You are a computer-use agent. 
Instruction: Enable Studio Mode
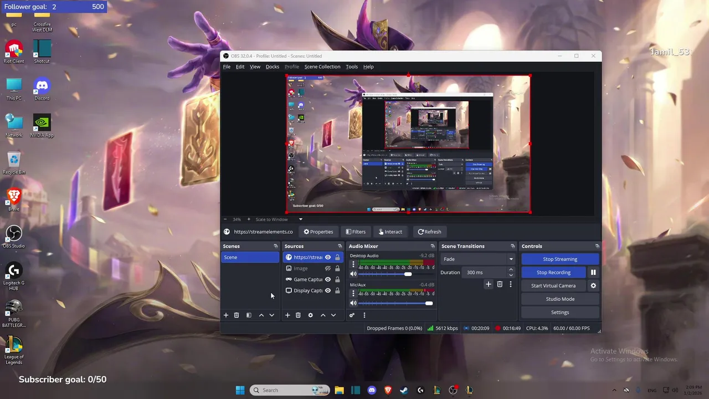click(x=560, y=299)
